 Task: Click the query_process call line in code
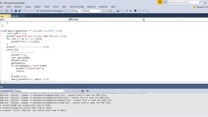tap(30, 79)
